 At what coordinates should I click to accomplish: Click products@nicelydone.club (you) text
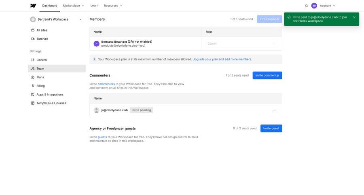pos(123,46)
